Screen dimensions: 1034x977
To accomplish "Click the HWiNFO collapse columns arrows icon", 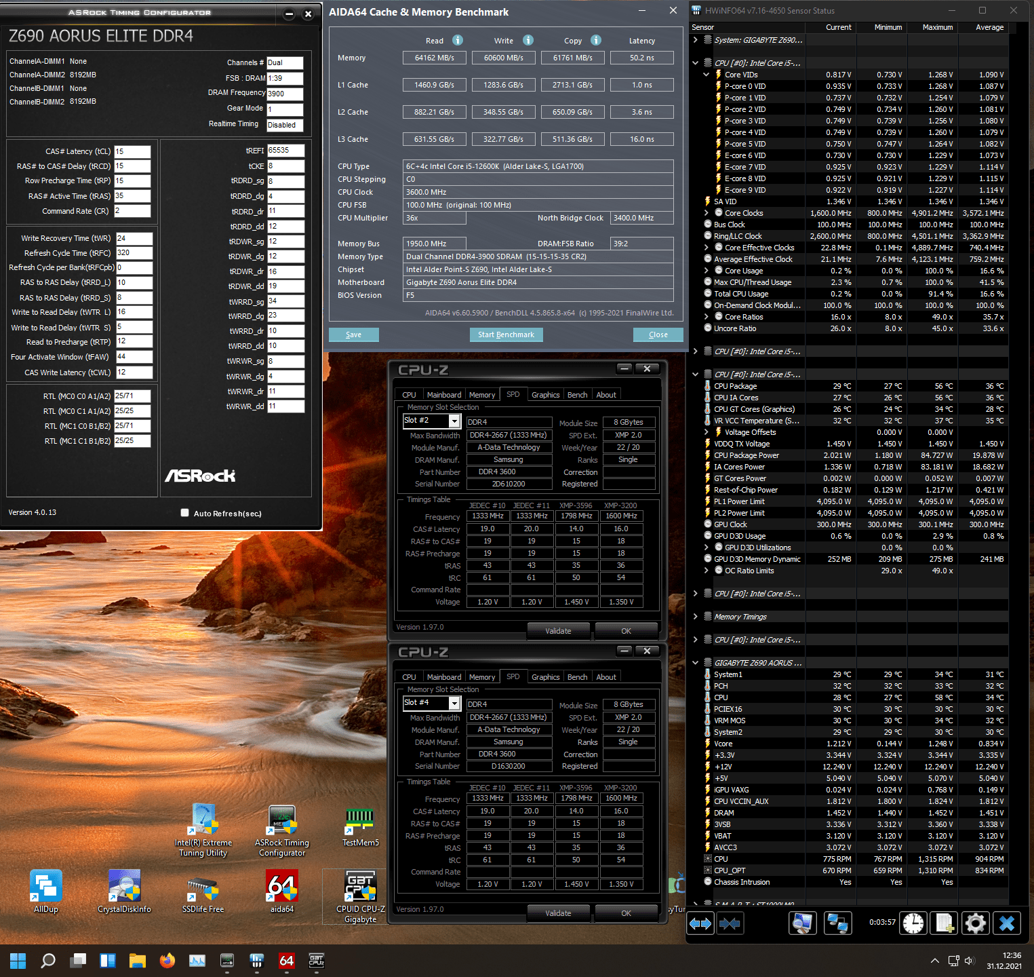I will click(x=730, y=923).
